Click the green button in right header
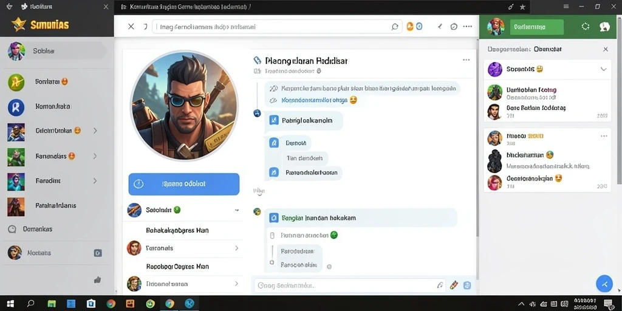622x311 pixels. (x=537, y=27)
